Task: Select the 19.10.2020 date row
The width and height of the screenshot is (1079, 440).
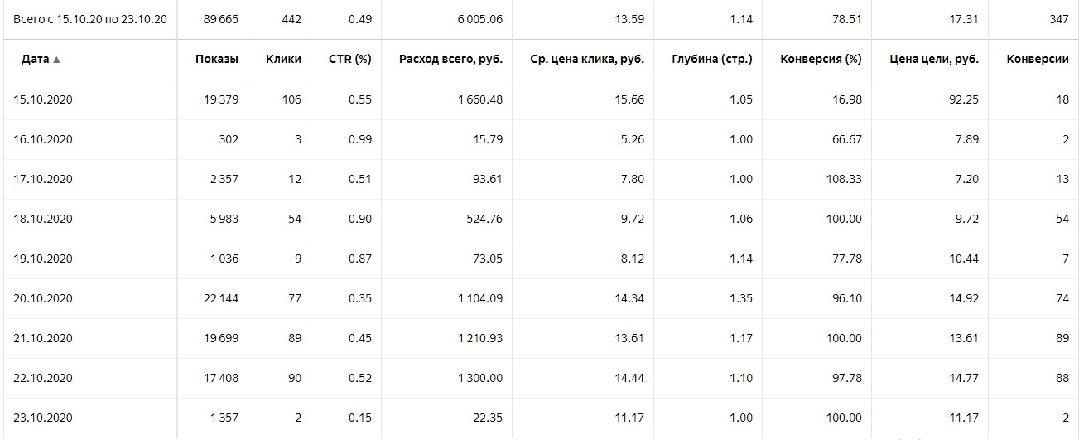Action: pyautogui.click(x=43, y=259)
